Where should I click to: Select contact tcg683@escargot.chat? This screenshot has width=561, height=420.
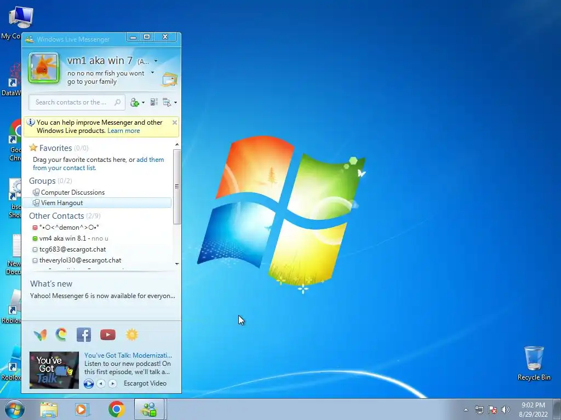pos(69,249)
